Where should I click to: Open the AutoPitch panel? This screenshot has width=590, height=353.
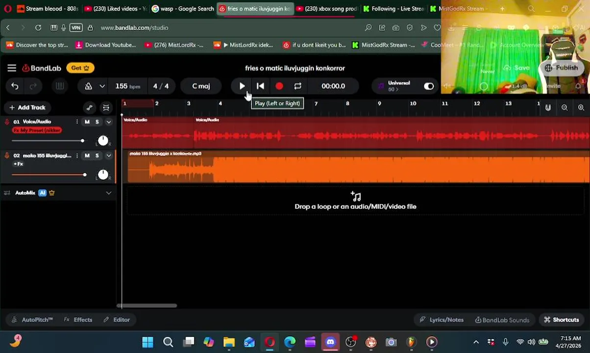click(x=32, y=320)
